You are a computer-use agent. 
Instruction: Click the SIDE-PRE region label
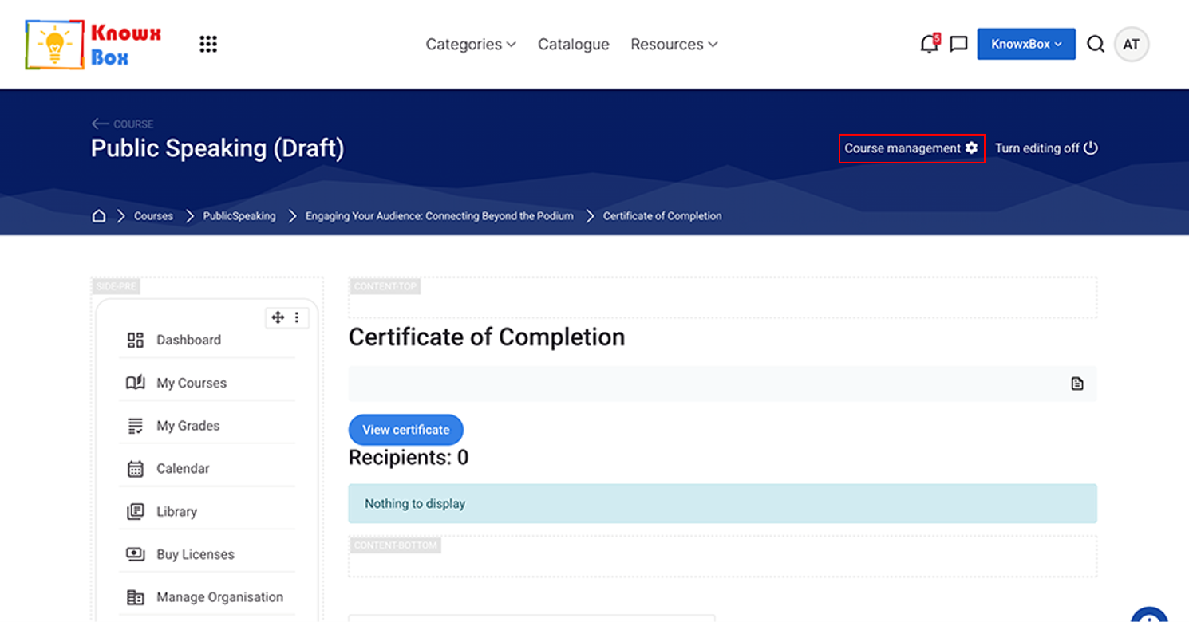(117, 286)
